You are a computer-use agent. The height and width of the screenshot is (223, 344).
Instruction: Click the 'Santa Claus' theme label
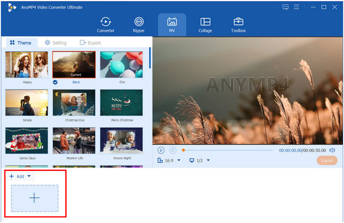28,158
